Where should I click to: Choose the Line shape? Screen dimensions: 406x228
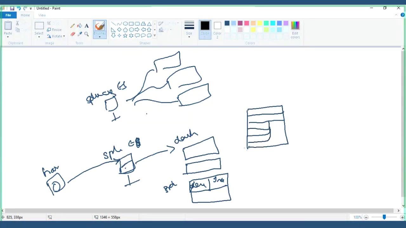coord(113,24)
